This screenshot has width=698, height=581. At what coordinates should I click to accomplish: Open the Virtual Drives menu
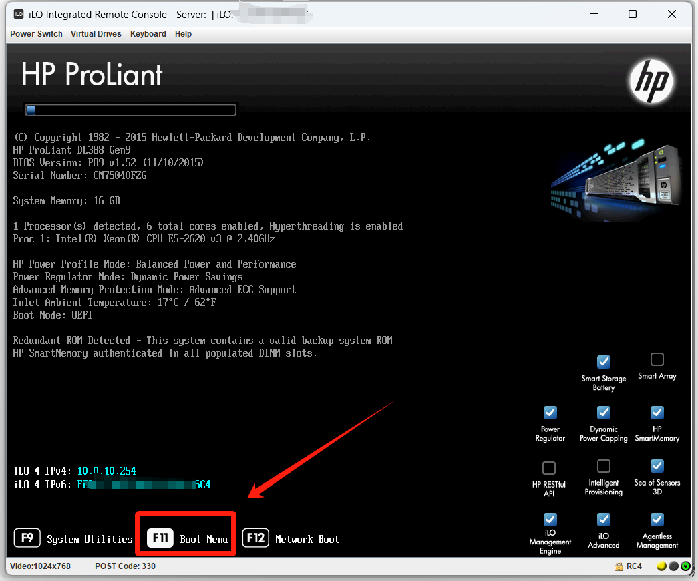pyautogui.click(x=96, y=34)
